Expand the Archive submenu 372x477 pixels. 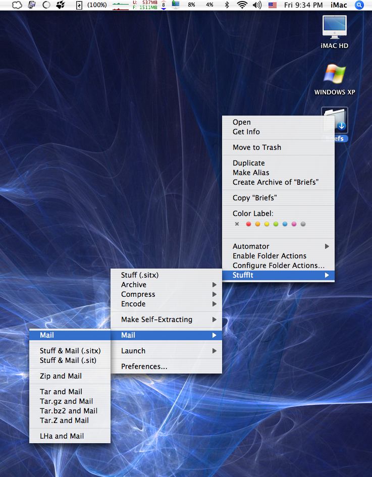tap(166, 285)
